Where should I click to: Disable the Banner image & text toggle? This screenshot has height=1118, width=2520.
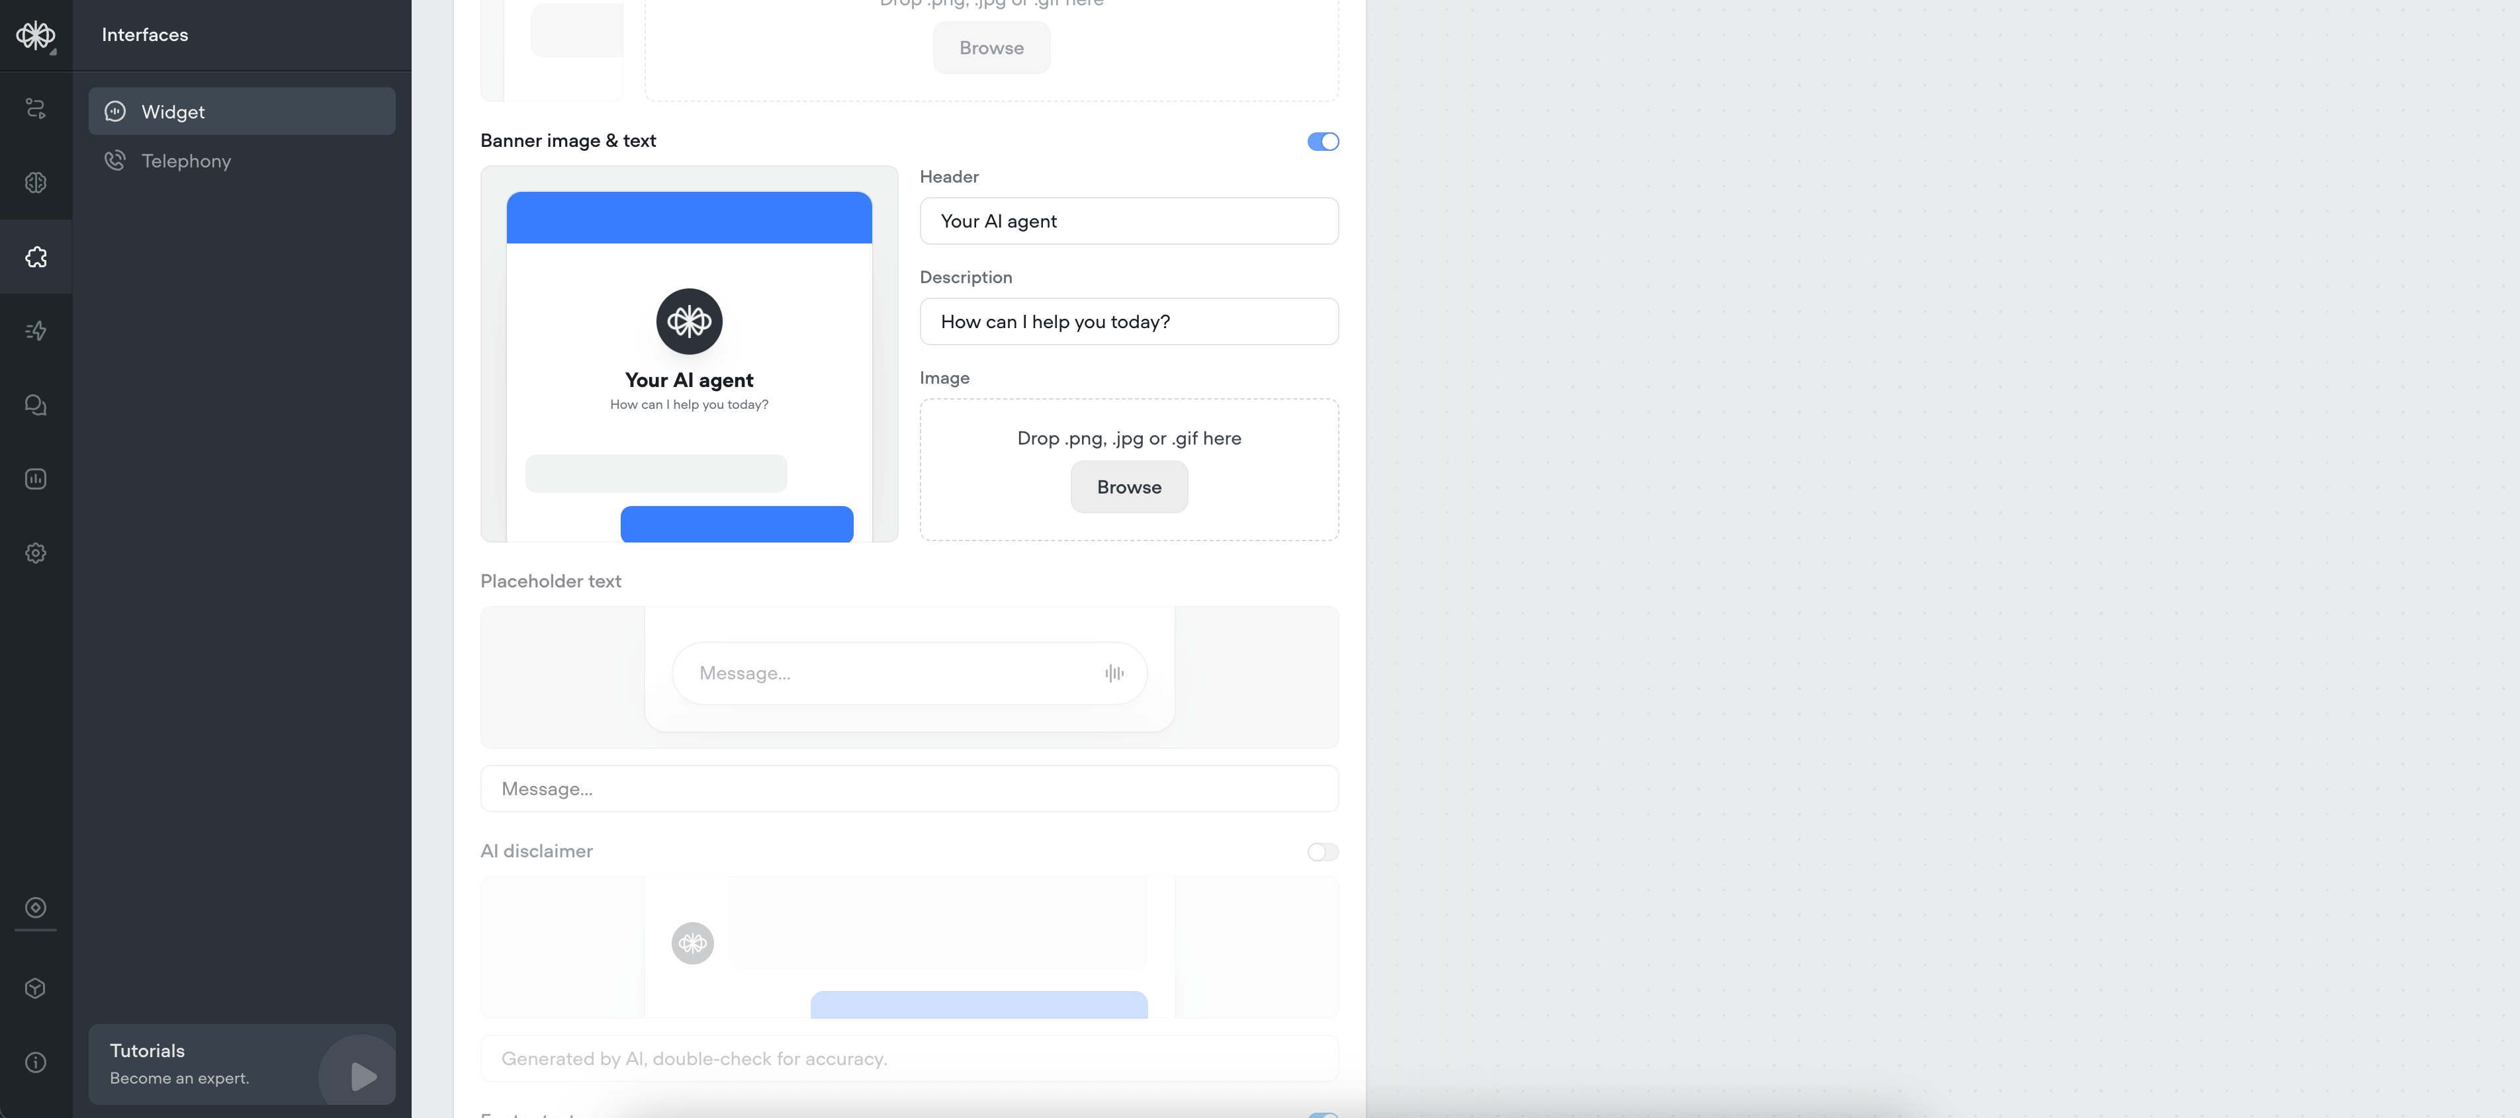(1323, 142)
